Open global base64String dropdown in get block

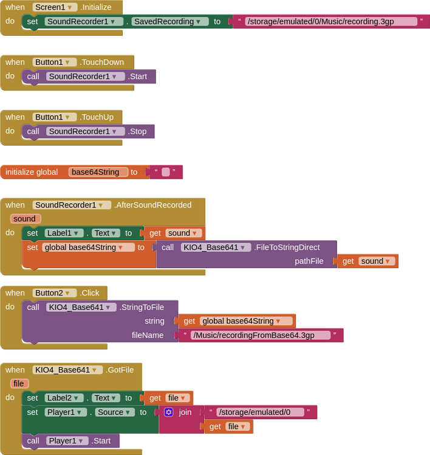coord(246,321)
